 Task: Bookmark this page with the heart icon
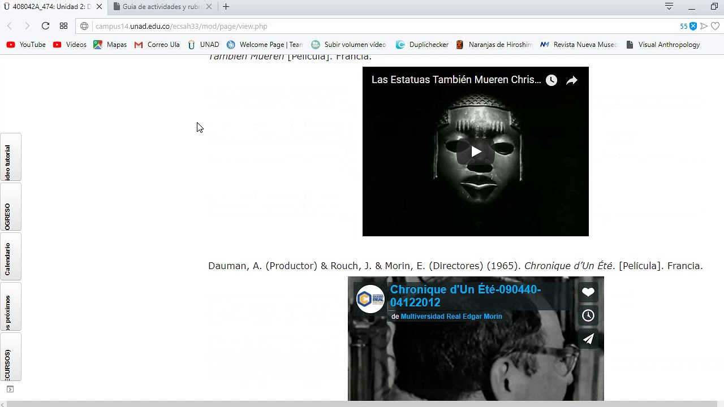point(716,26)
